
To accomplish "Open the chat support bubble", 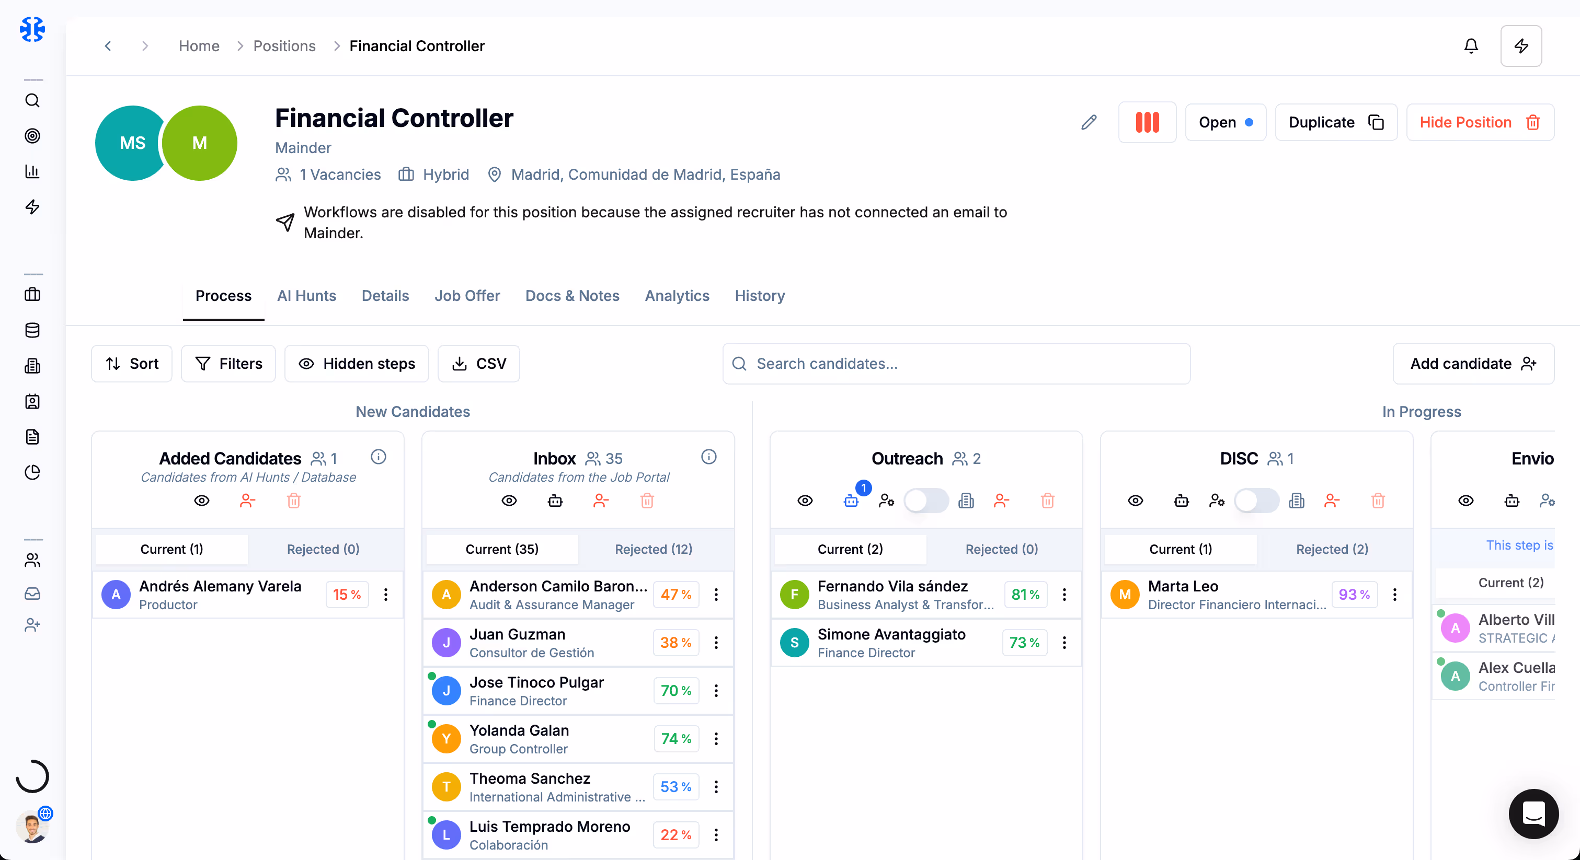I will (x=1533, y=813).
